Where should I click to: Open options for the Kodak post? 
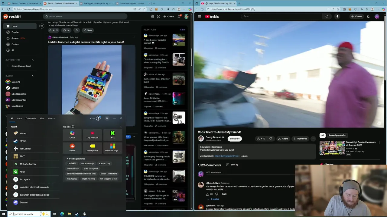[x=134, y=37]
